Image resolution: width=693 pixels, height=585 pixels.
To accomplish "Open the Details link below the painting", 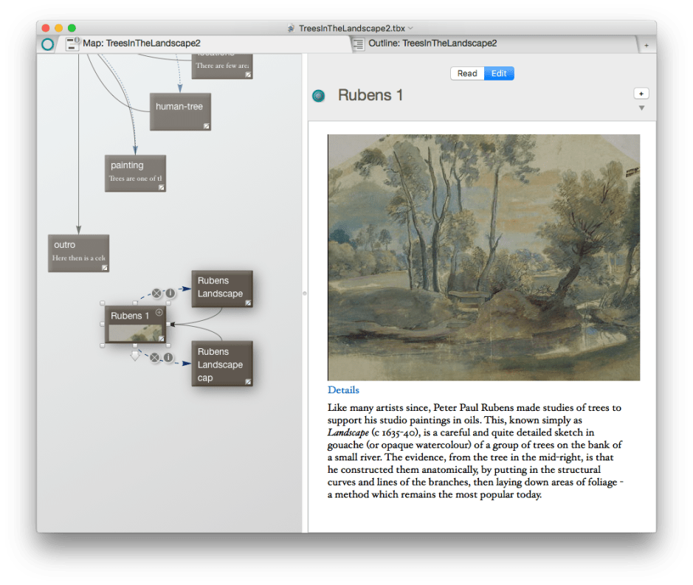I will (343, 390).
